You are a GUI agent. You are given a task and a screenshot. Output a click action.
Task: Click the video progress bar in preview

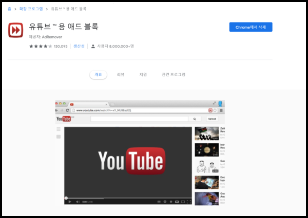click(128, 198)
